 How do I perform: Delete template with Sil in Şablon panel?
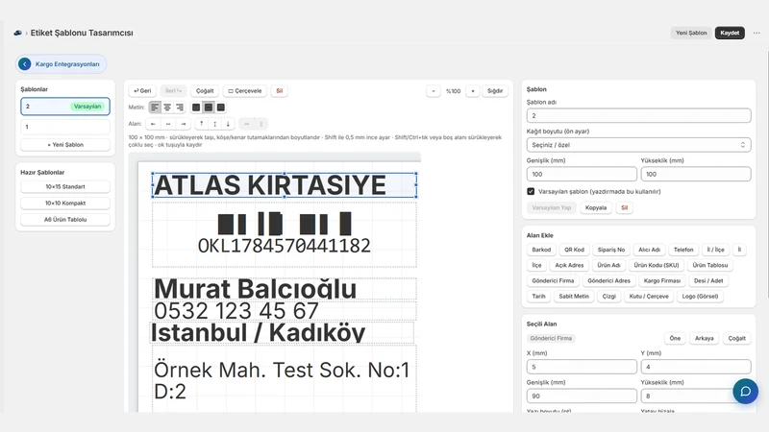click(x=624, y=207)
